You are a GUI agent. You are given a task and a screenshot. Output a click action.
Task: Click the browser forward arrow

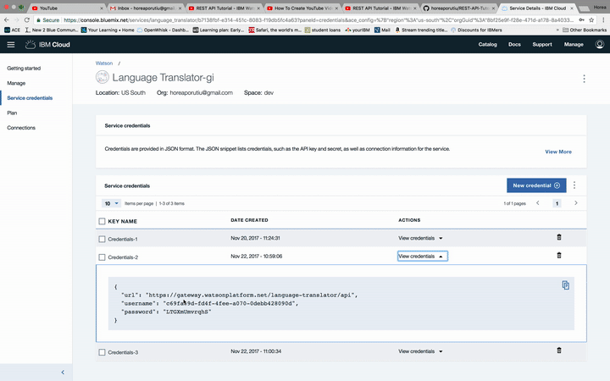pyautogui.click(x=17, y=19)
